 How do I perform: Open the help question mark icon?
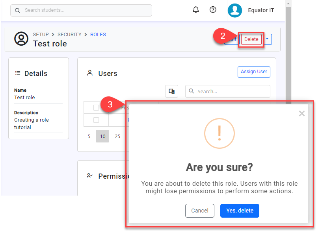pyautogui.click(x=213, y=10)
